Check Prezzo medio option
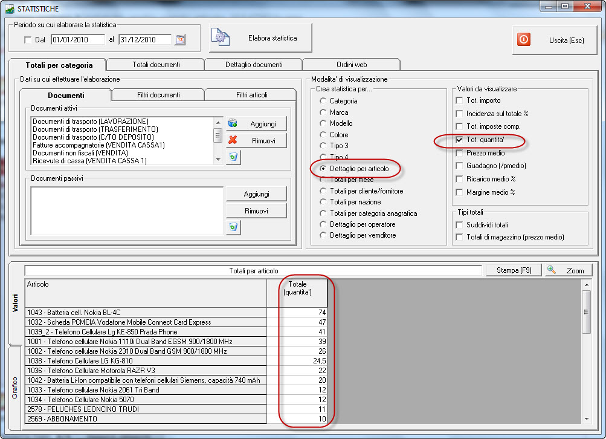 [x=459, y=153]
